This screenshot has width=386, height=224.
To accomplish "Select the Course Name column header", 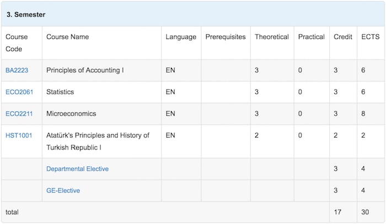I will point(67,37).
